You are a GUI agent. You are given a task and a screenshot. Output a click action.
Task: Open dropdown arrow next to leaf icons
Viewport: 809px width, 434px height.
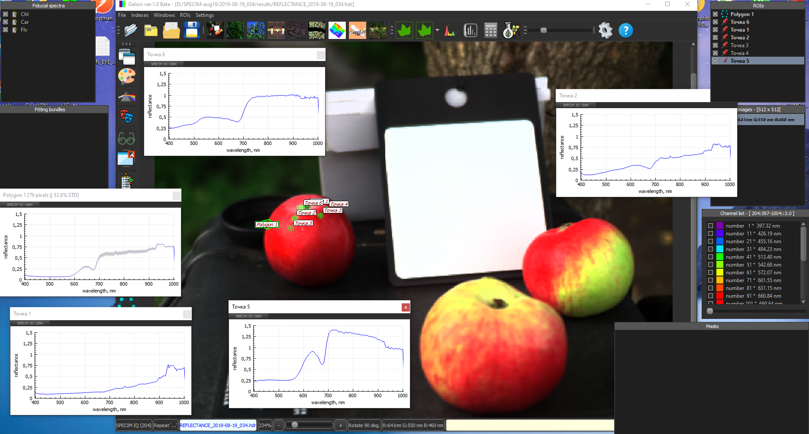437,30
